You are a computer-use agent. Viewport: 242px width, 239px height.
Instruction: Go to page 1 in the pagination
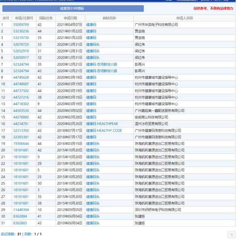(231, 235)
